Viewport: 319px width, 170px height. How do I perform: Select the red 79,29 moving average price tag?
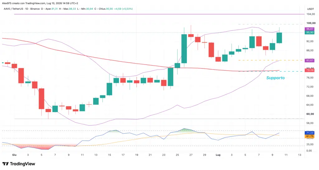(310, 70)
